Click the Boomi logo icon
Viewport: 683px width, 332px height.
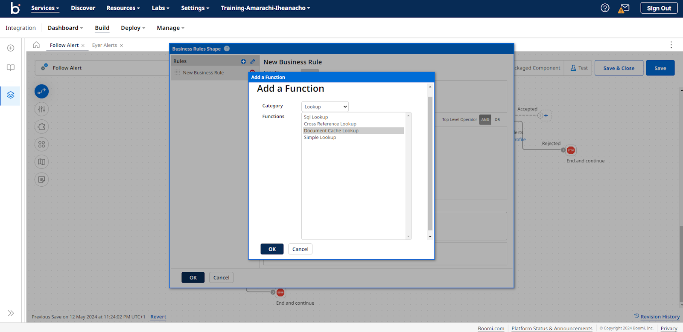pos(15,8)
